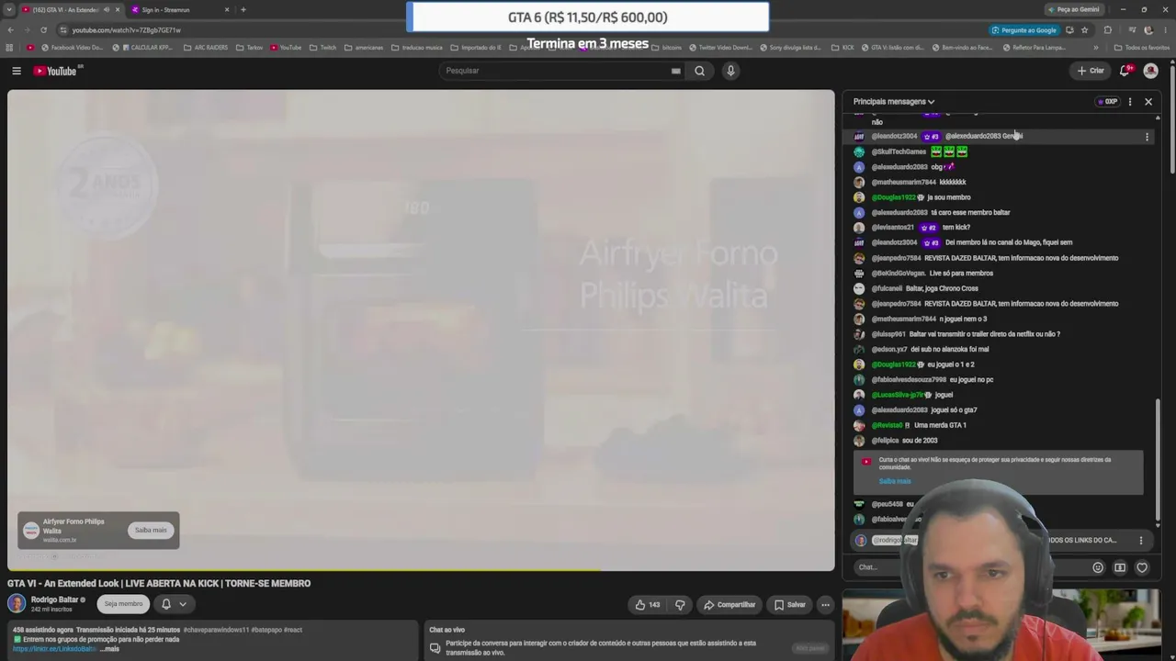Open pinned message options menu
The image size is (1176, 661).
click(x=1141, y=541)
